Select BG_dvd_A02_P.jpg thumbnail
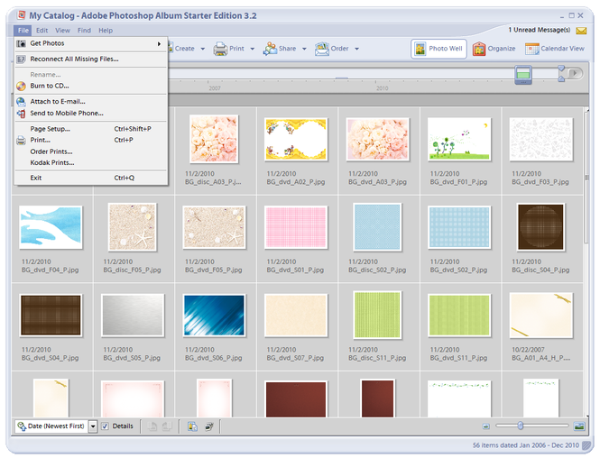 tap(296, 140)
